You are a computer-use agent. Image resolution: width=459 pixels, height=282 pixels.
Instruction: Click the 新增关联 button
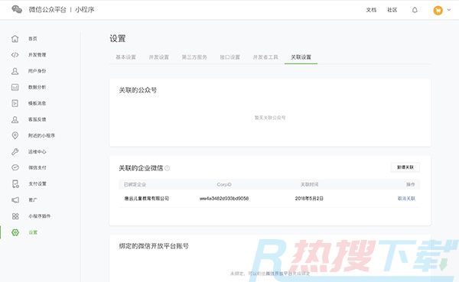(x=405, y=167)
